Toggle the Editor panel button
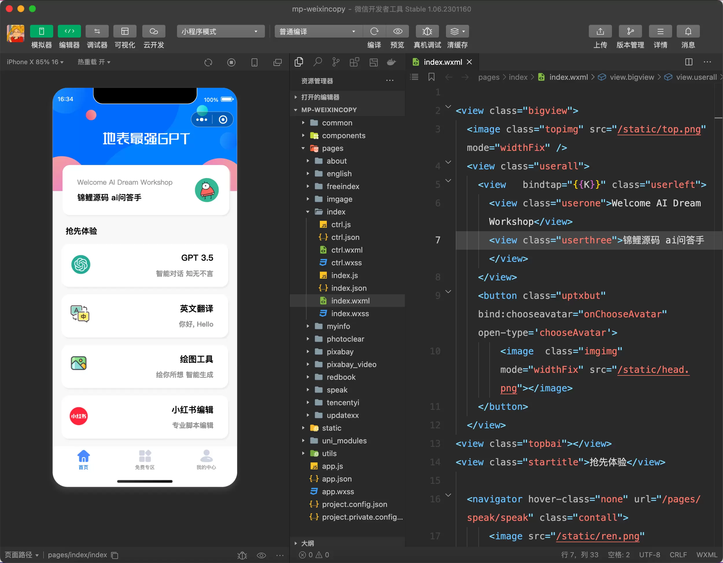Viewport: 723px width, 563px height. [69, 32]
